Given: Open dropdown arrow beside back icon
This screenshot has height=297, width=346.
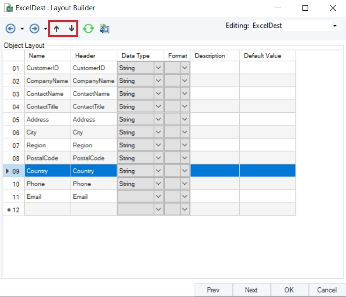Looking at the screenshot, I should pyautogui.click(x=22, y=29).
